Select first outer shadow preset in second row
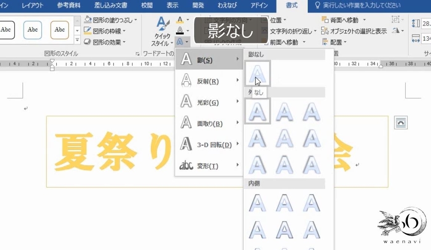The image size is (431, 250). tap(258, 138)
